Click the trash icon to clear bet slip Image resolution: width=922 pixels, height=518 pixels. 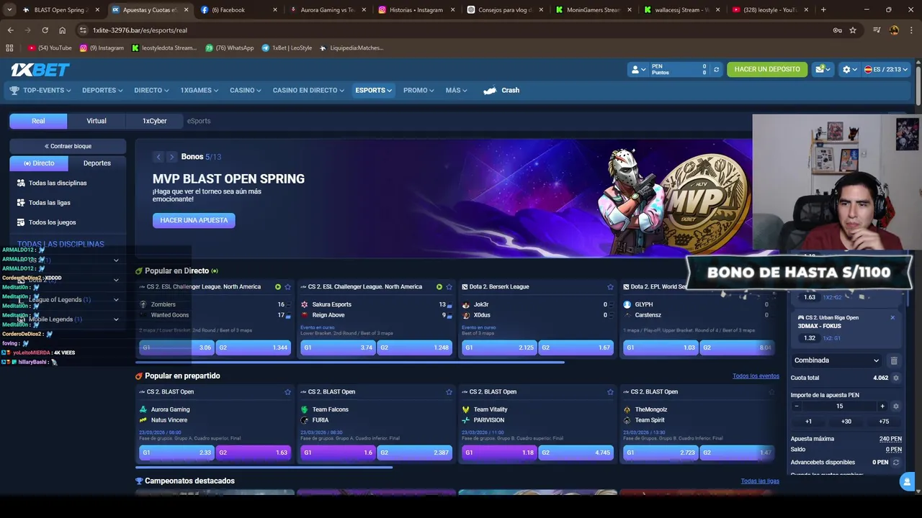[894, 360]
